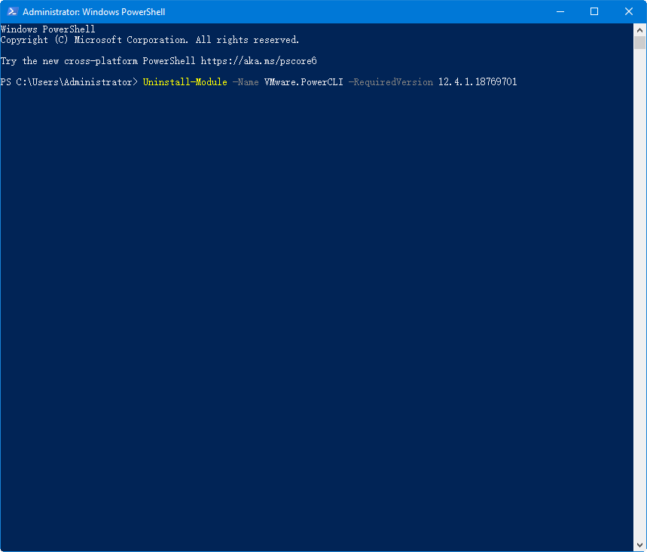Click the minimize button
The height and width of the screenshot is (552, 647).
(560, 11)
